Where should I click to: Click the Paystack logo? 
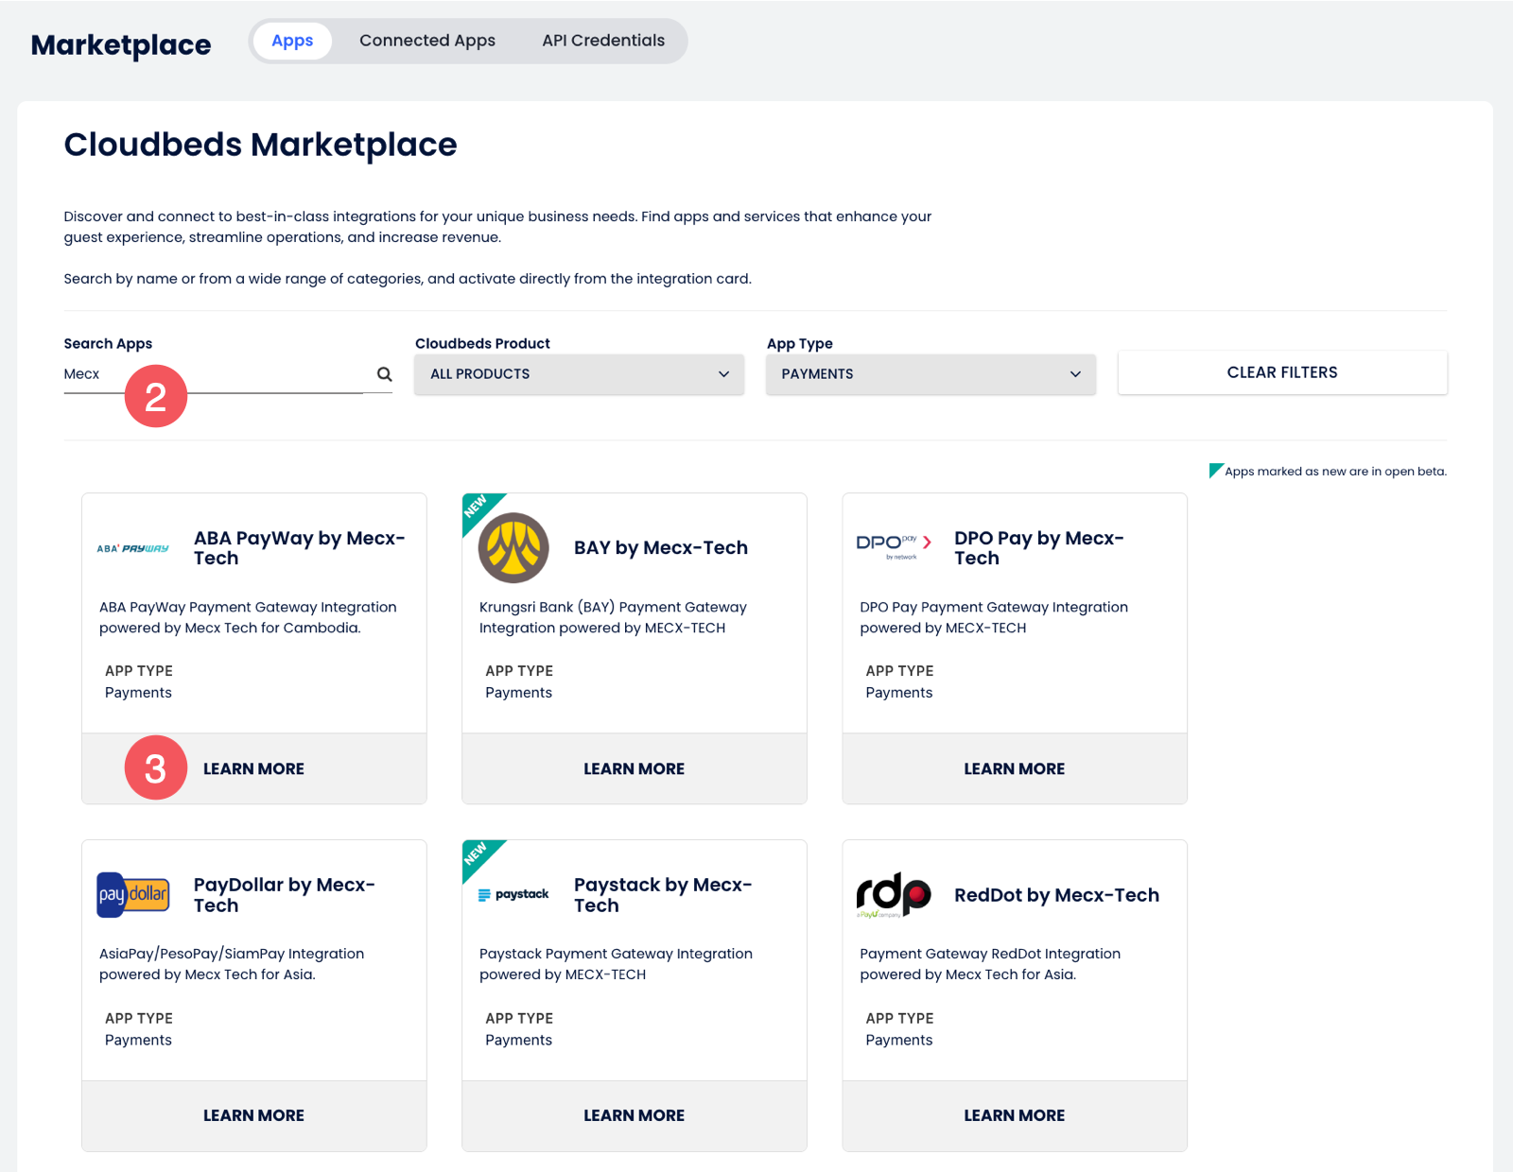coord(513,894)
